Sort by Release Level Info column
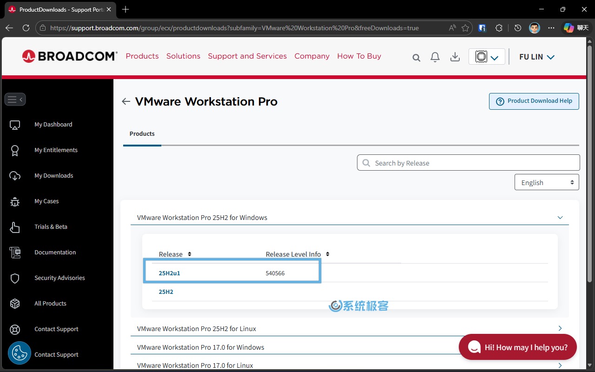This screenshot has height=372, width=595. [327, 254]
